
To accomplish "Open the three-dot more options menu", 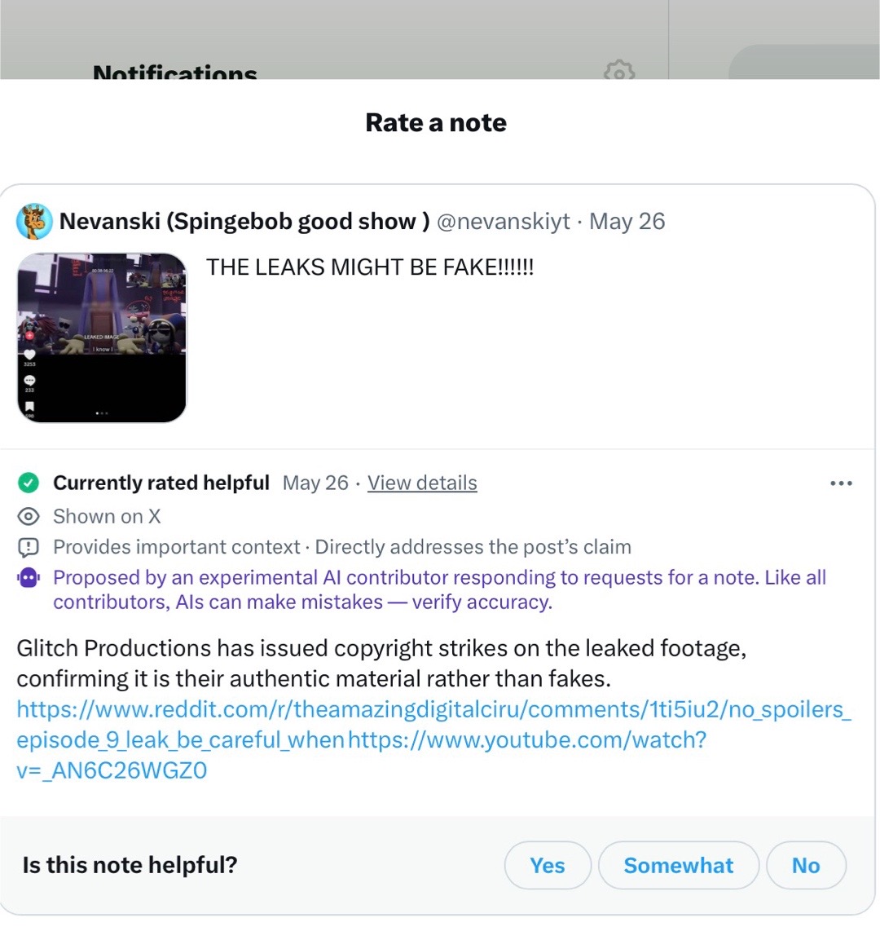I will (x=842, y=483).
